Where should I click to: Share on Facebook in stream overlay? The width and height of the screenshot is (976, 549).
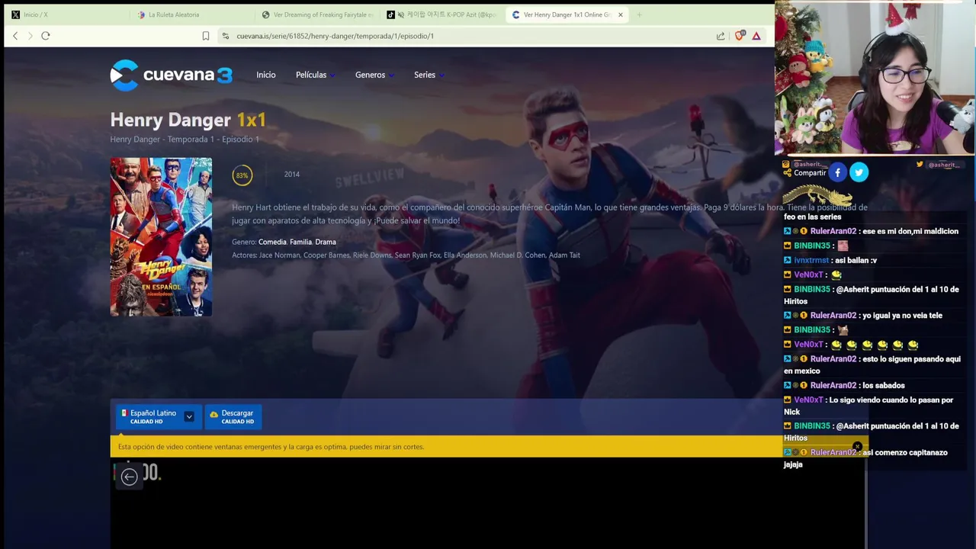pyautogui.click(x=837, y=173)
